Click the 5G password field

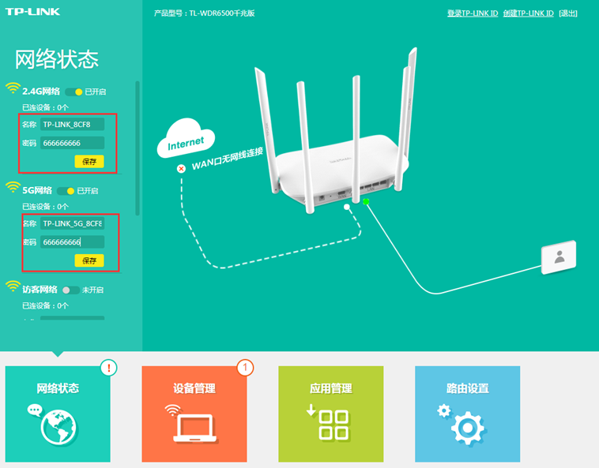pos(72,242)
